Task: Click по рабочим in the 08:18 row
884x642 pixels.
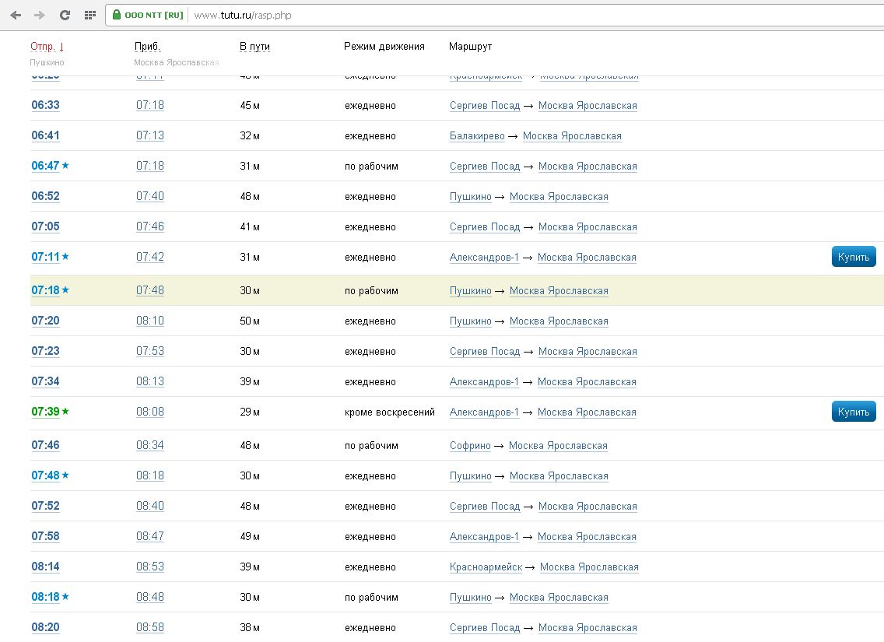Action: click(371, 598)
